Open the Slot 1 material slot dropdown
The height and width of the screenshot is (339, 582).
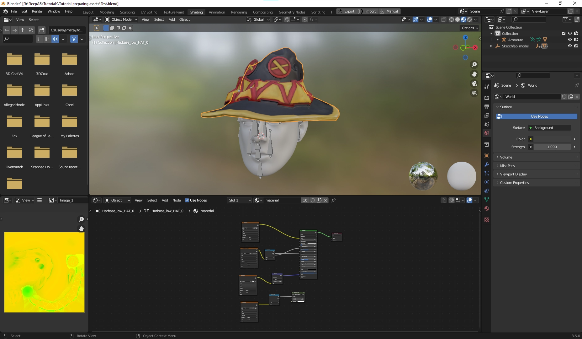pos(239,200)
